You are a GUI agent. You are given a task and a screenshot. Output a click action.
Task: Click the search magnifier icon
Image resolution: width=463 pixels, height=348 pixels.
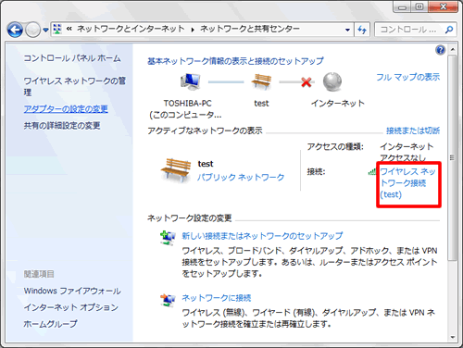(449, 30)
